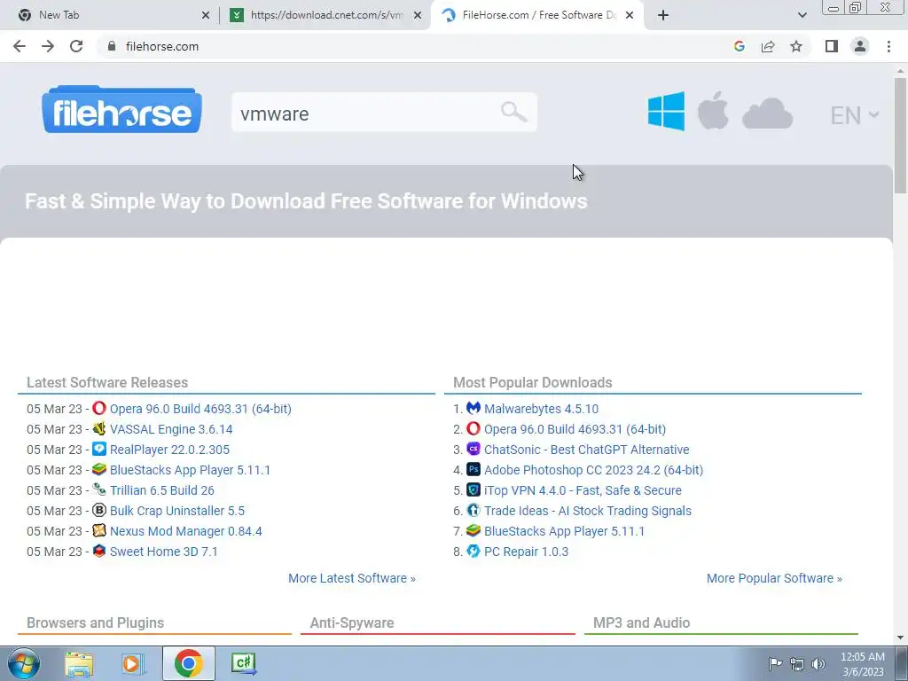Open iTop VPN 4.4.0 link

(583, 489)
